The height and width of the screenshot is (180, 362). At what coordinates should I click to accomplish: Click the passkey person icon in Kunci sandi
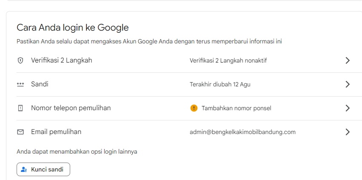click(24, 169)
